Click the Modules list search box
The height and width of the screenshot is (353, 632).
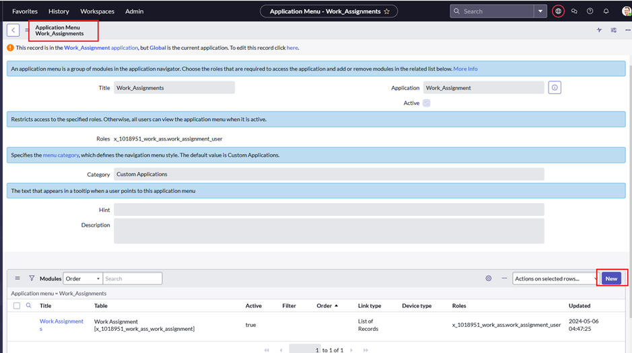click(x=132, y=278)
